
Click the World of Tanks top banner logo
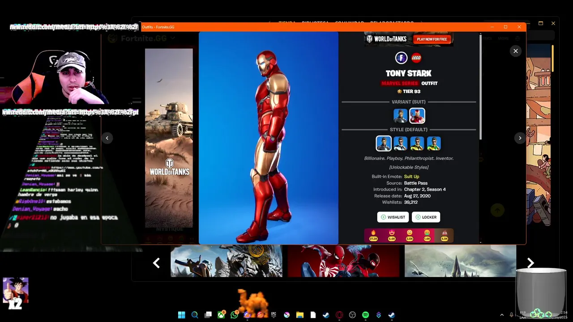(388, 39)
